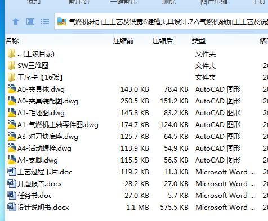Click the 一键解压 toolbar button
This screenshot has width=268, height=221.
(124, 2)
